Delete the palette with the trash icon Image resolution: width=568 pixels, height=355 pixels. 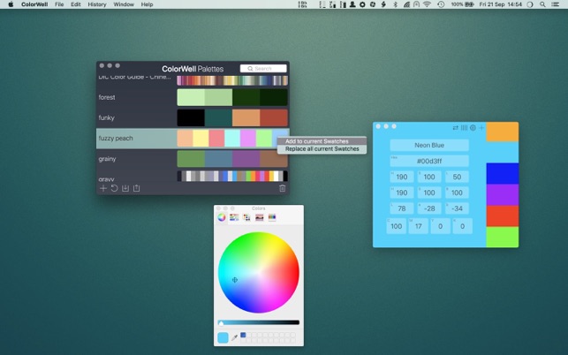[x=283, y=188]
